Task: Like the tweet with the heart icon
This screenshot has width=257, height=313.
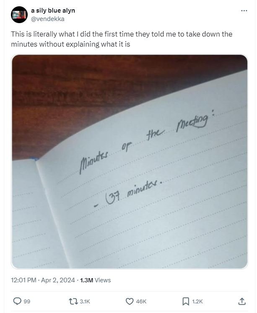Action: [130, 301]
